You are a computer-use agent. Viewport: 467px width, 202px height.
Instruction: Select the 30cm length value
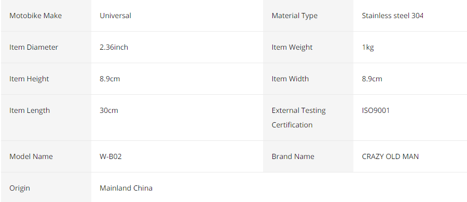point(109,110)
